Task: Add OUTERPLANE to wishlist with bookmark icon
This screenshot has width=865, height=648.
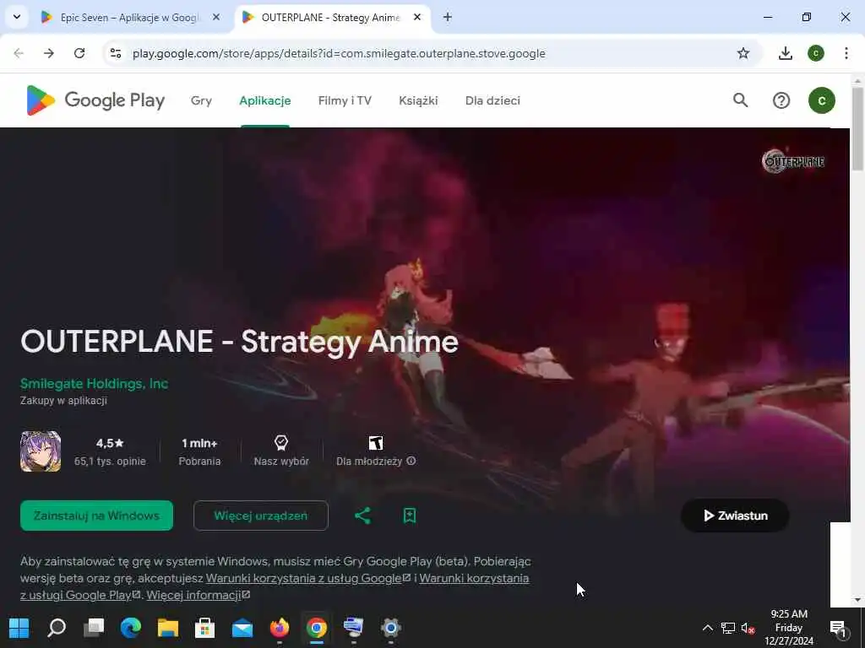Action: 410,516
